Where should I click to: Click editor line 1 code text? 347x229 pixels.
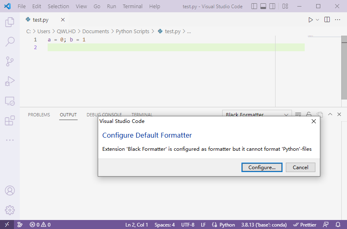click(67, 40)
